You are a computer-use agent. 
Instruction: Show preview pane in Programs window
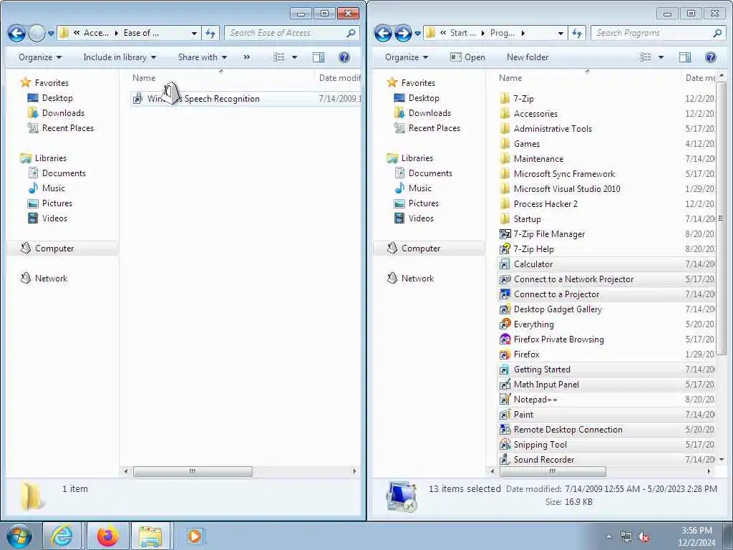point(685,57)
